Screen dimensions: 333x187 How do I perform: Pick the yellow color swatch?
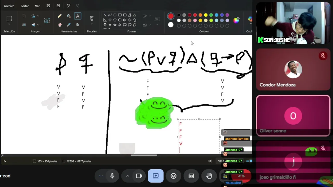point(206,15)
